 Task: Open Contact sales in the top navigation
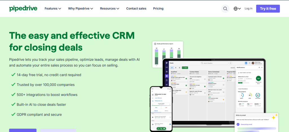click(136, 8)
